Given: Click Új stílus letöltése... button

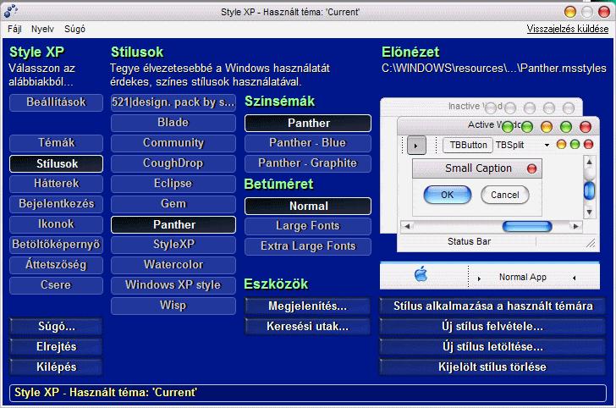Looking at the screenshot, I should click(492, 347).
